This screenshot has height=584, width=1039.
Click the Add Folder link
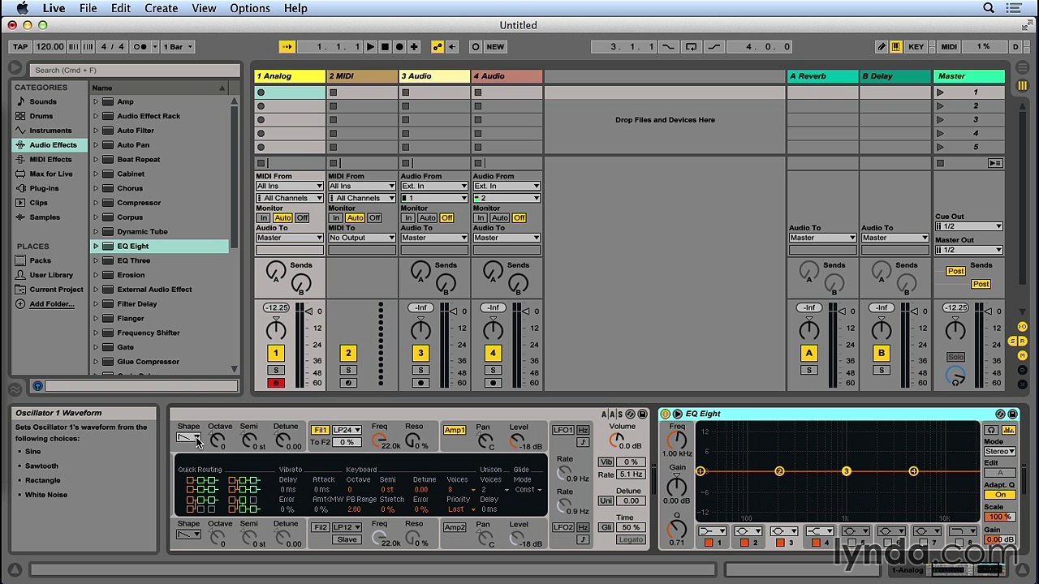pyautogui.click(x=52, y=304)
